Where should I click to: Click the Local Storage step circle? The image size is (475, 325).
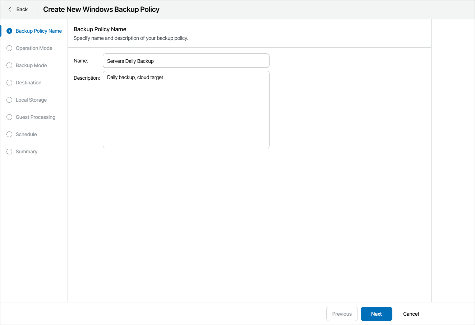pos(9,100)
